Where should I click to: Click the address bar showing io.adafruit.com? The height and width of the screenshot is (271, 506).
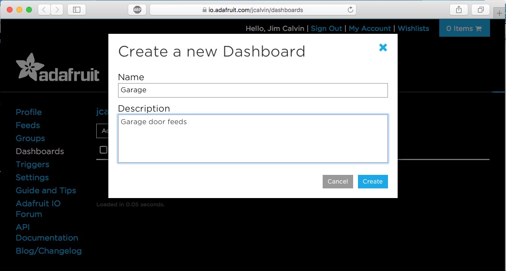tap(253, 10)
